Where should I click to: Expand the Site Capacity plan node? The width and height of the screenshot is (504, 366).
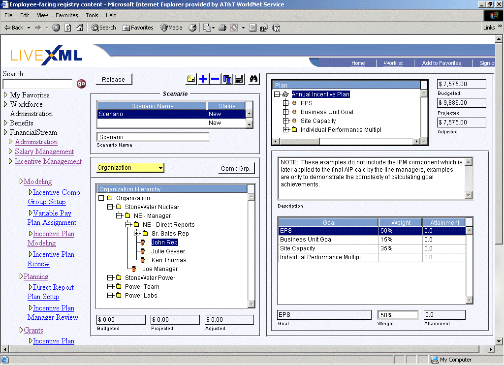coord(286,121)
